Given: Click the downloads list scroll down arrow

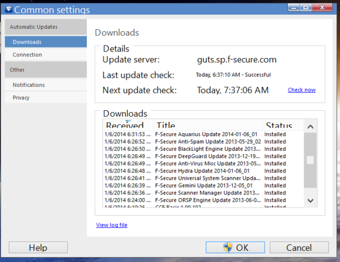Looking at the screenshot, I should click(x=310, y=200).
